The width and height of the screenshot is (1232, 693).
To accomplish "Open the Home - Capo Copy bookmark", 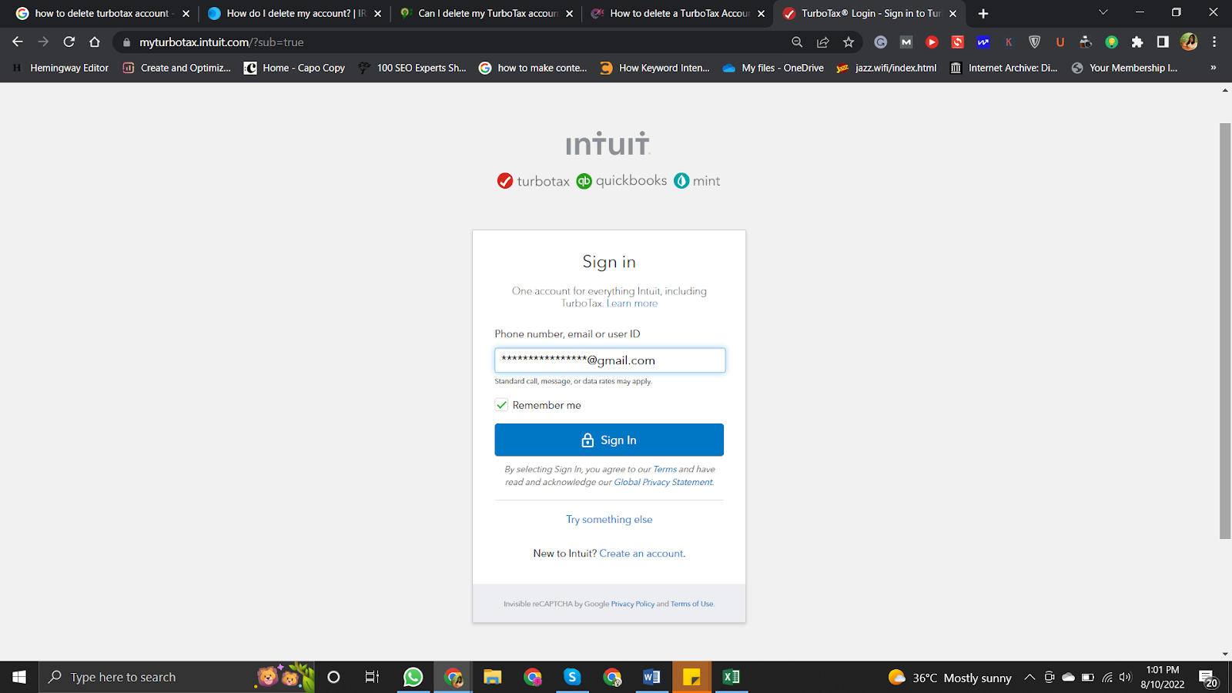I will [295, 68].
